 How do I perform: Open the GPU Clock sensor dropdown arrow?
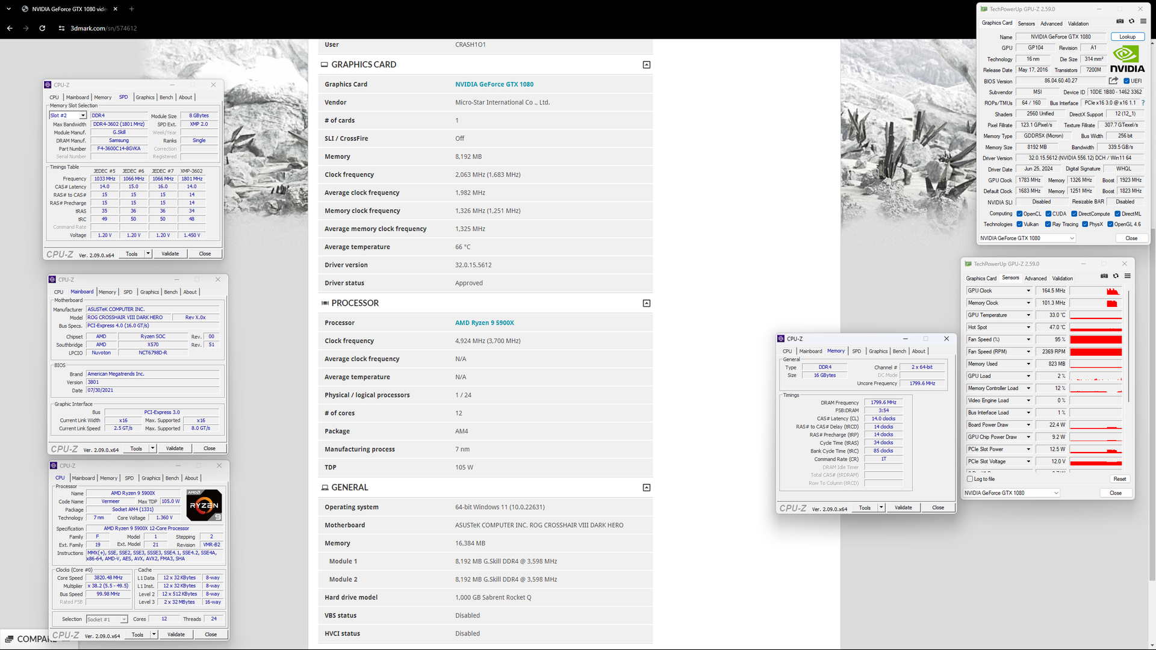click(x=1028, y=291)
